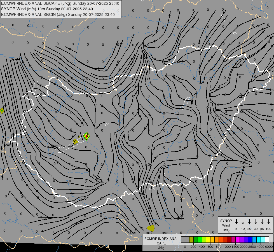This screenshot has width=274, height=252.
Task: Click the 4000 tick label in CAPE legend
Action: (261, 247)
